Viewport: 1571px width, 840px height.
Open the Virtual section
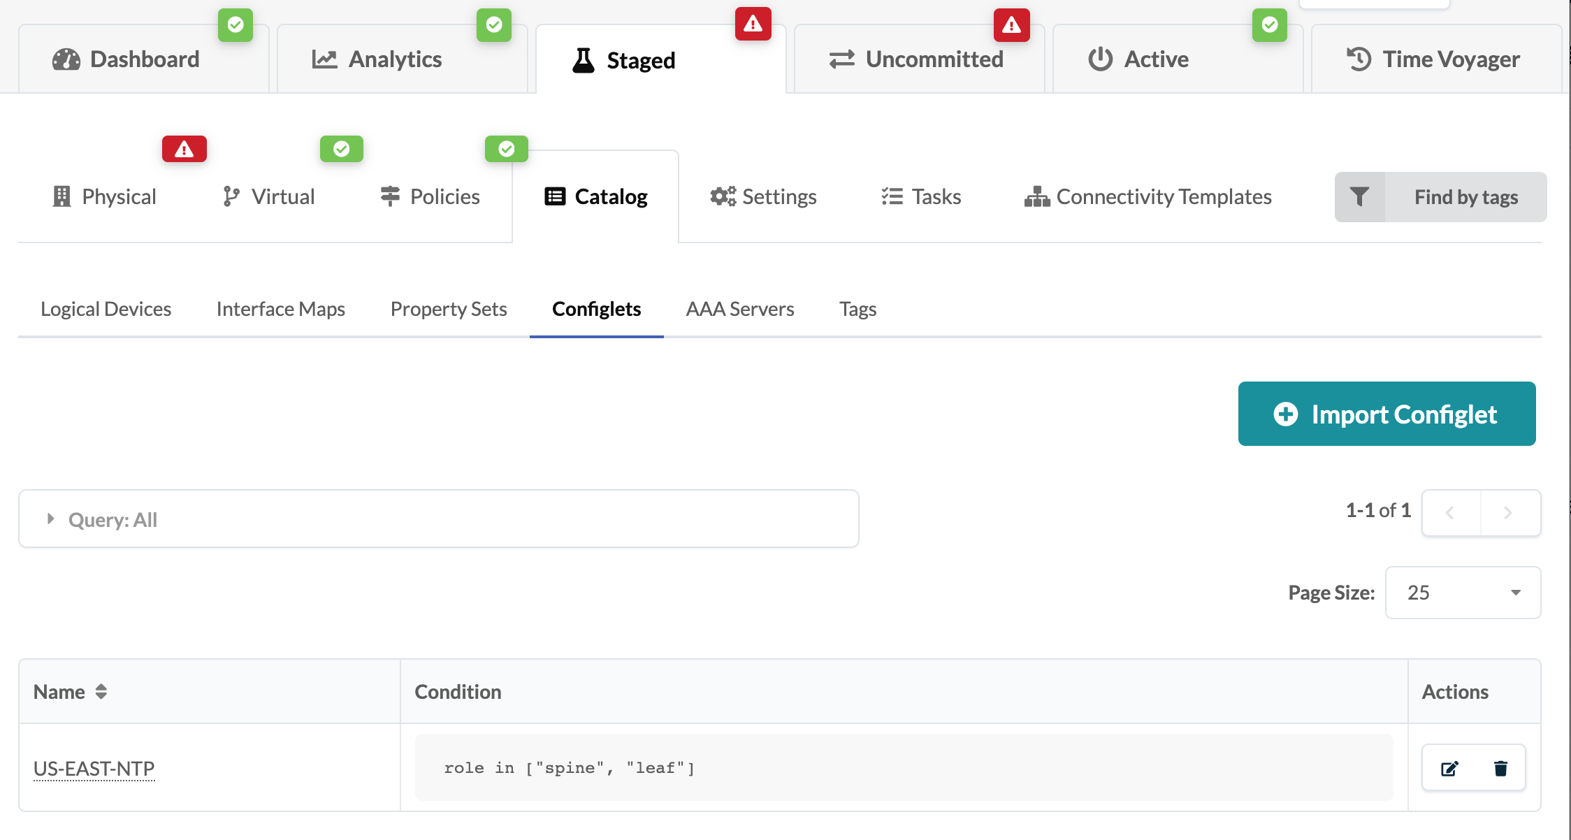click(x=269, y=197)
